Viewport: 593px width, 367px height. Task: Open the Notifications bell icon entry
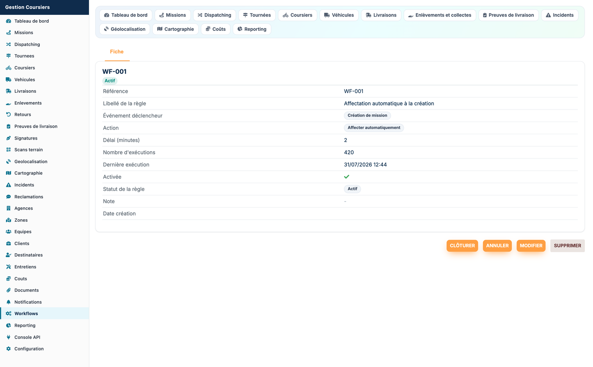(8, 302)
